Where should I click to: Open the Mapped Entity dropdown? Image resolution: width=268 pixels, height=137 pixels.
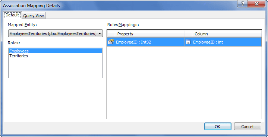[x=56, y=34]
